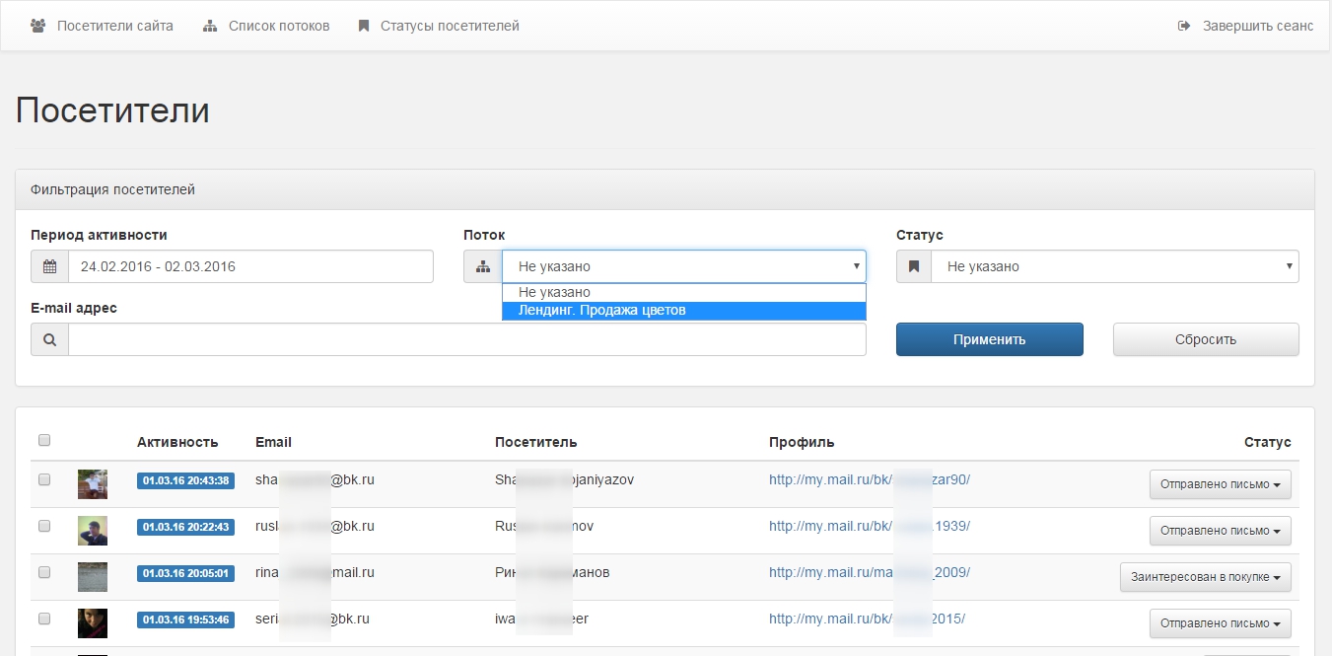Check the row with activity 01.03.16 20:43:38

pos(44,480)
